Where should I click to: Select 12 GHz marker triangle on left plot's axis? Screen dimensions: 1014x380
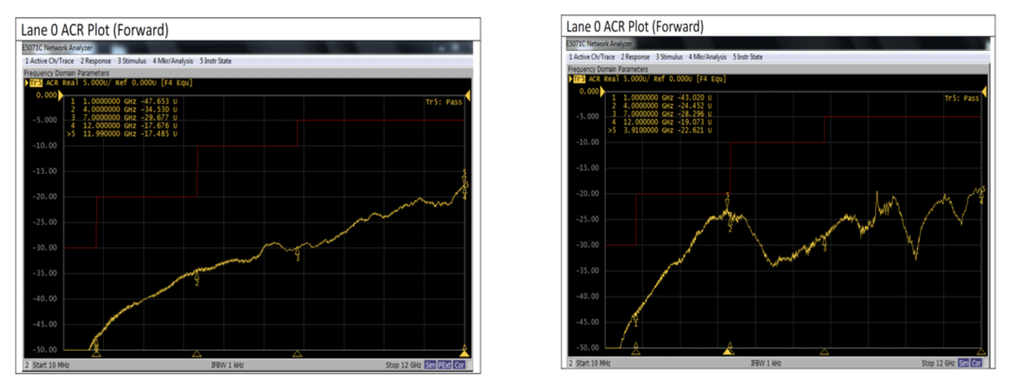[464, 353]
